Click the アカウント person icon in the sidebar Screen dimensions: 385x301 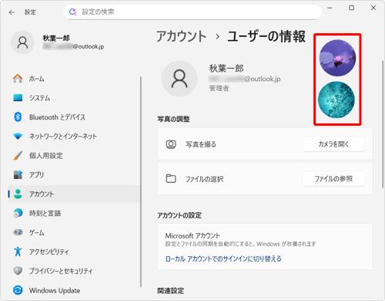tap(18, 194)
